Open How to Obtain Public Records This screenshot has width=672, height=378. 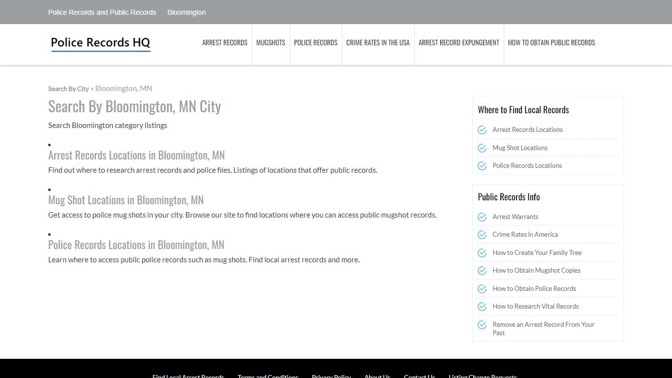(551, 43)
